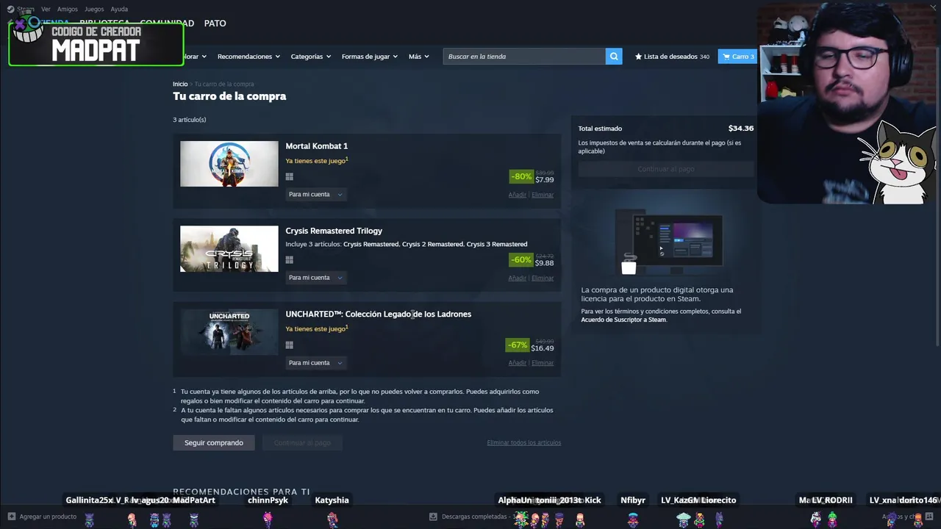Open the Amigos menu
Viewport: 941px width, 529px height.
click(68, 10)
